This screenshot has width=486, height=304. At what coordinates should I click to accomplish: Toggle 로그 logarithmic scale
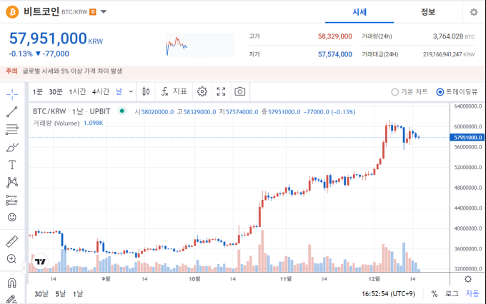452,294
